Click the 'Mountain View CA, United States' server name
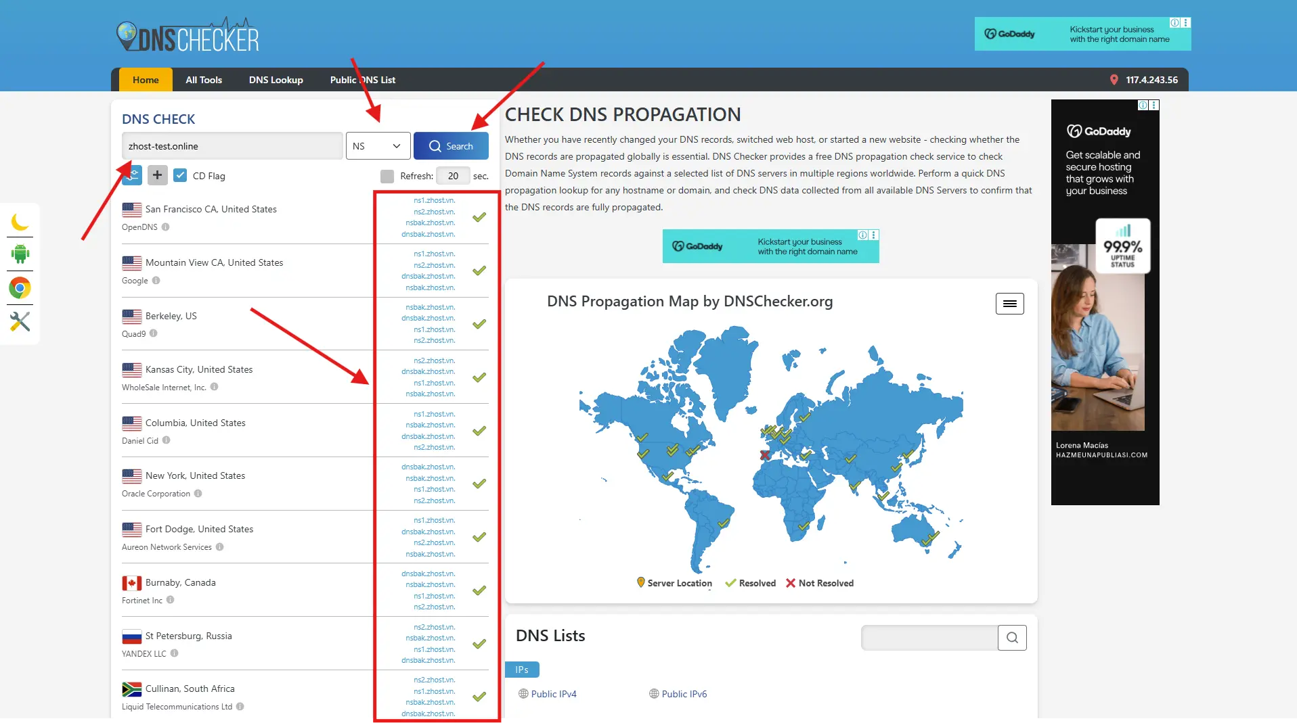The height and width of the screenshot is (723, 1297). (215, 262)
